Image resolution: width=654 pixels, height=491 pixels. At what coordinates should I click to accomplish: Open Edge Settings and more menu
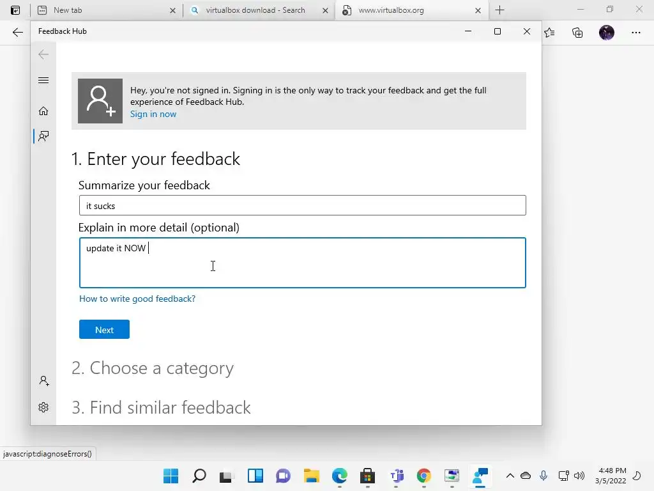635,33
